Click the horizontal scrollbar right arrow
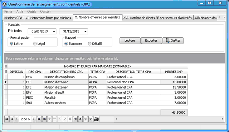This screenshot has height=132, width=229. [223, 119]
